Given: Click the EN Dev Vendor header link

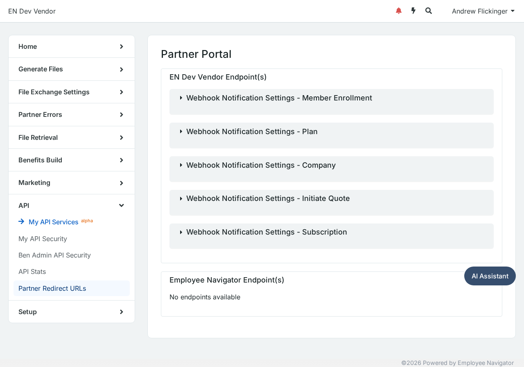Looking at the screenshot, I should [x=32, y=11].
